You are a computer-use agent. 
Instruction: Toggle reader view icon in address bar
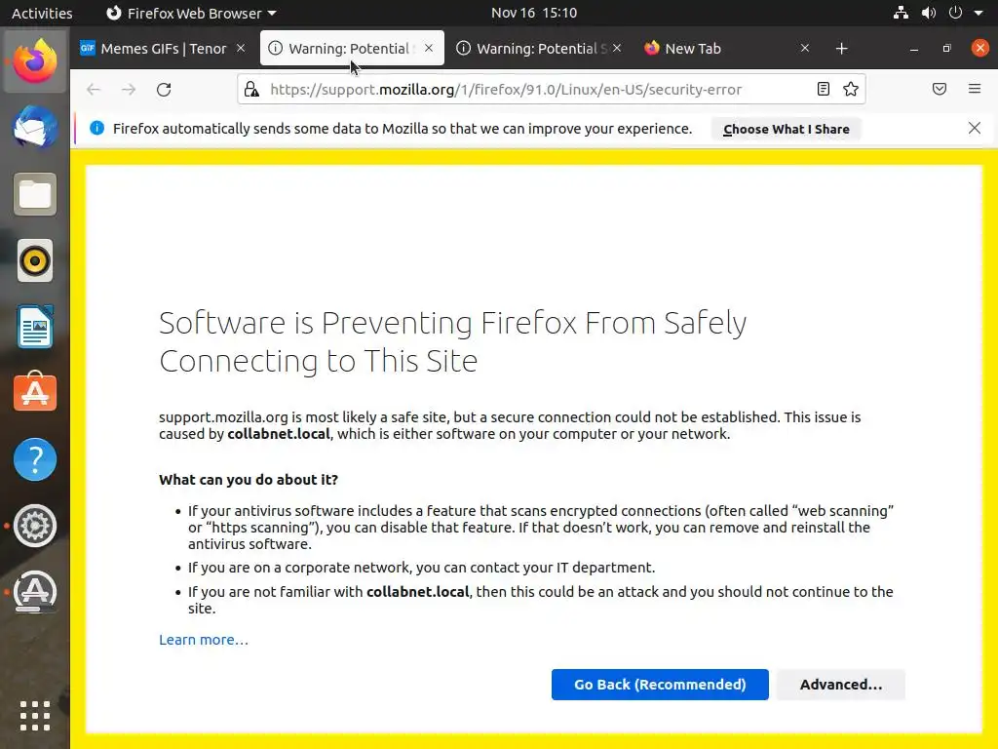(824, 90)
